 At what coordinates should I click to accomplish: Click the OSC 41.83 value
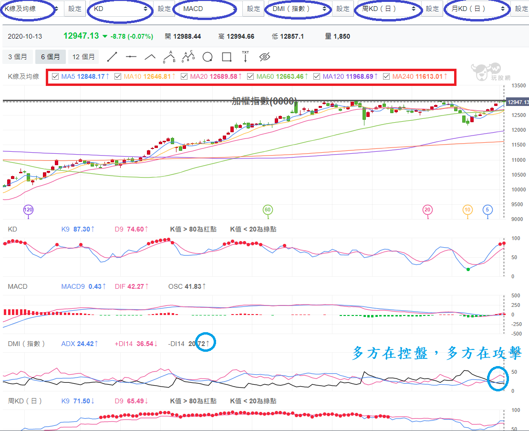[x=187, y=286]
